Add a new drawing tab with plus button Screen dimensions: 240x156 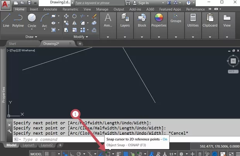(x=80, y=44)
